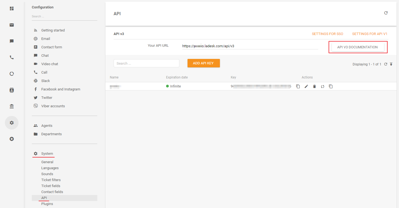Regenerate the API key with circular arrows icon
The image size is (399, 208).
coord(323,86)
